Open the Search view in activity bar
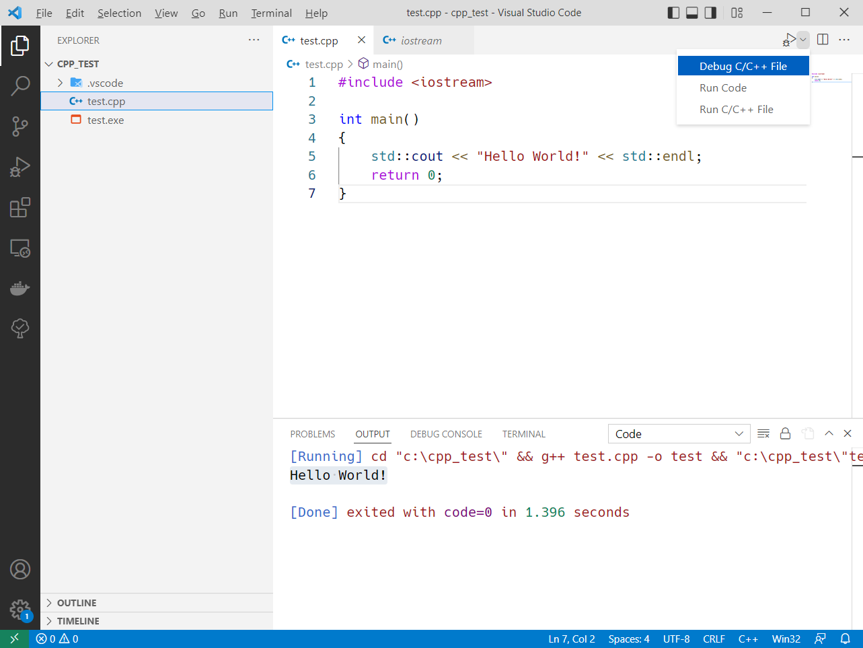Image resolution: width=863 pixels, height=648 pixels. point(20,86)
